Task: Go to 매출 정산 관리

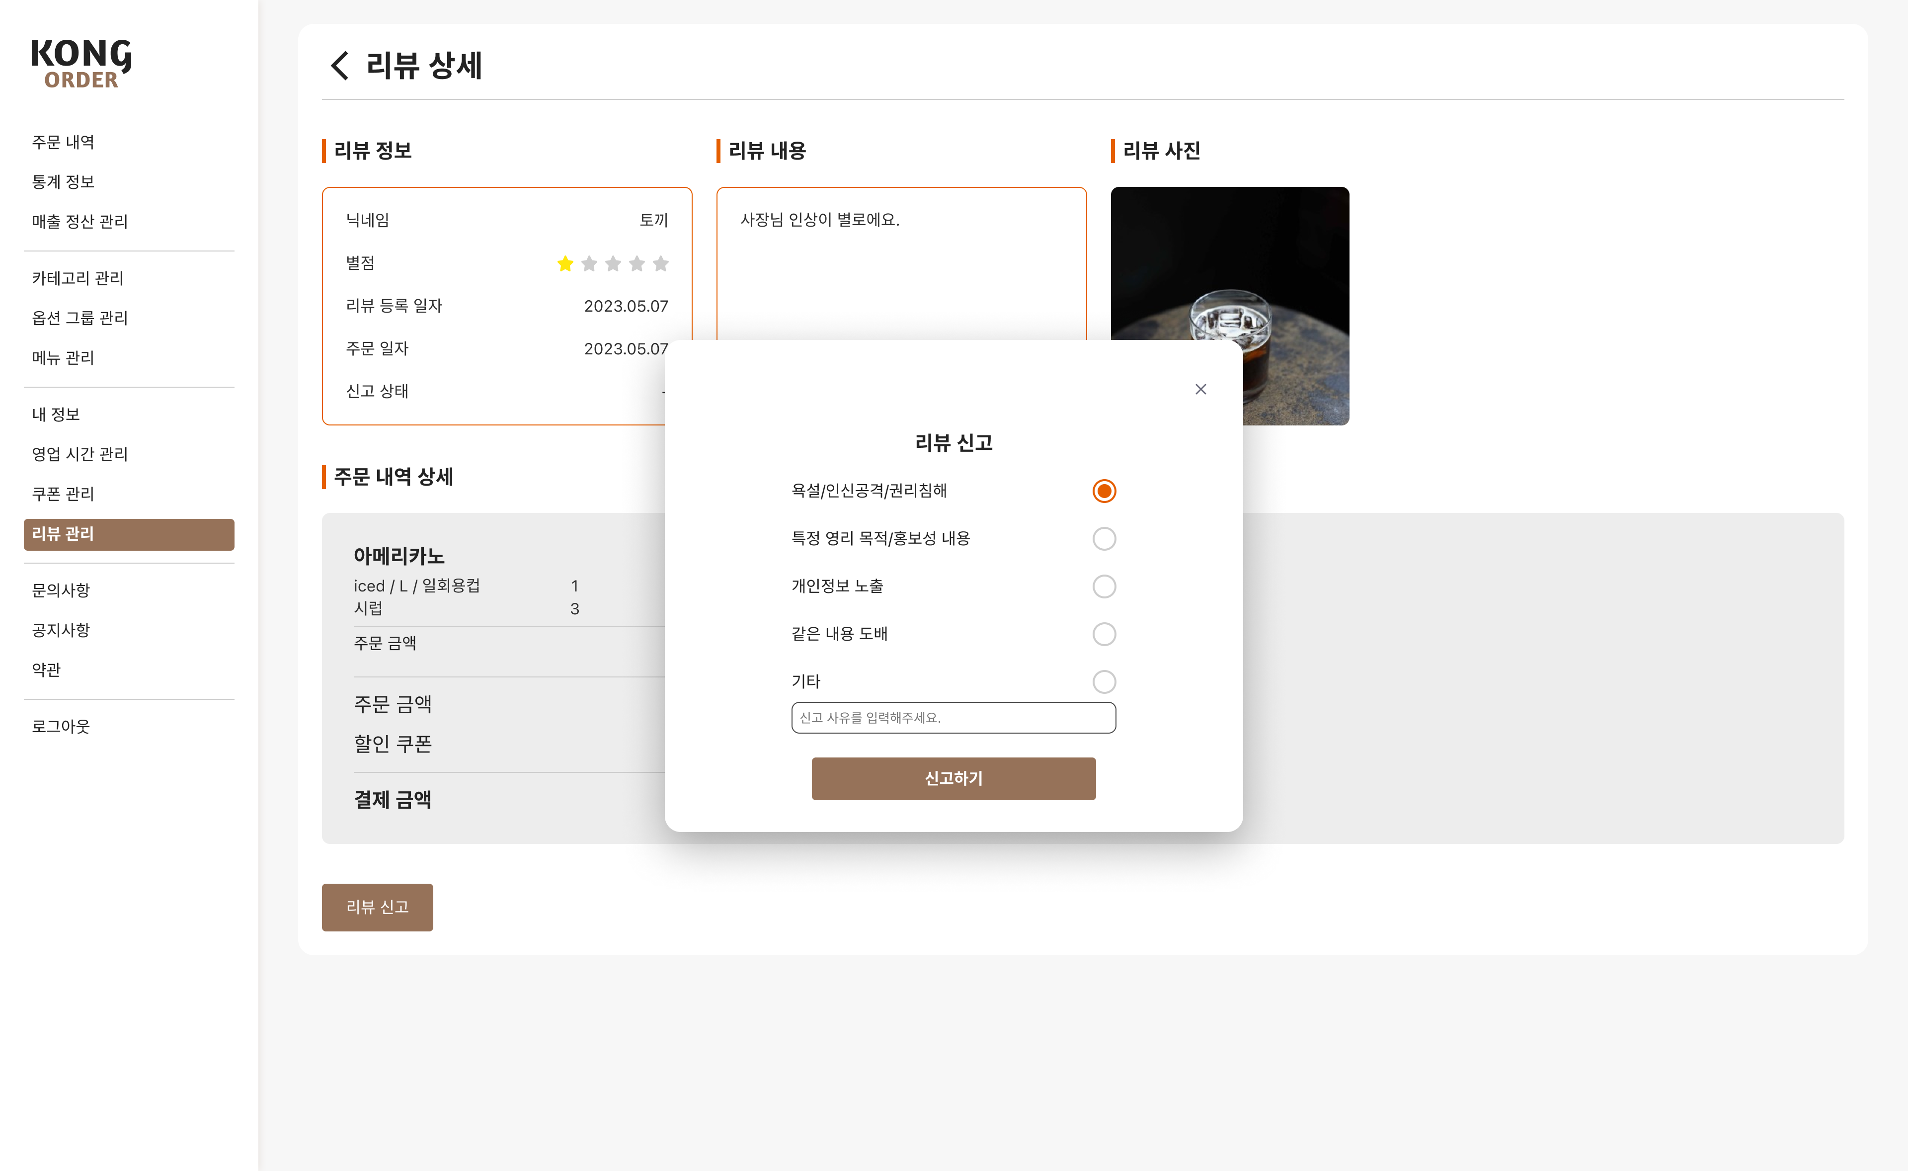Action: pos(80,222)
